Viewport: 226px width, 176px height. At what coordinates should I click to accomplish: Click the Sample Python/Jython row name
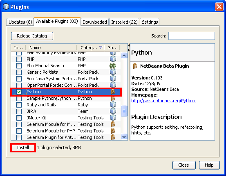(51, 99)
